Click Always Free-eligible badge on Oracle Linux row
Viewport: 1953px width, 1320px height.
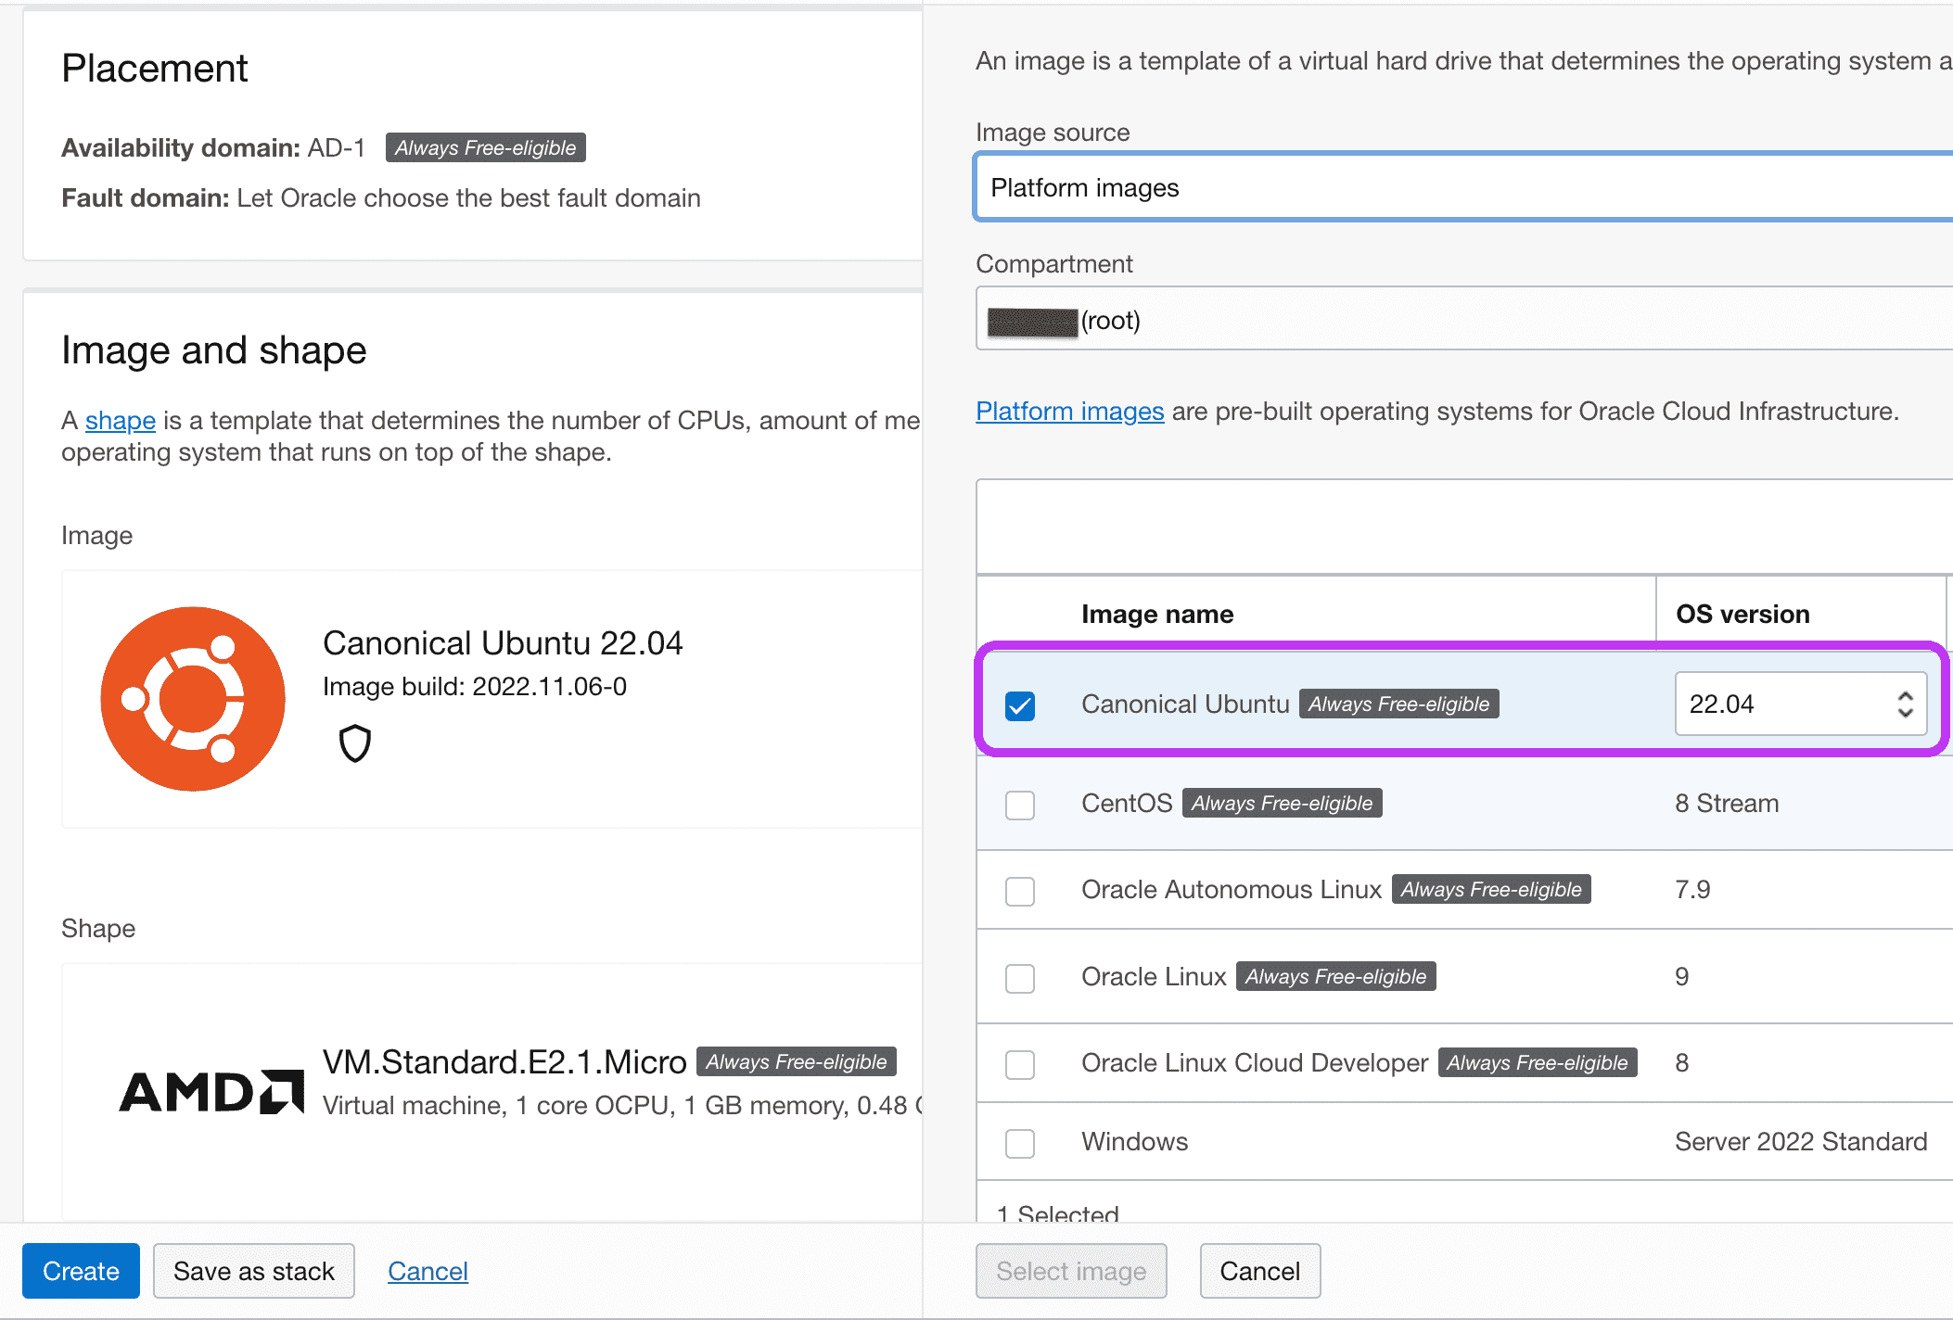(x=1336, y=976)
